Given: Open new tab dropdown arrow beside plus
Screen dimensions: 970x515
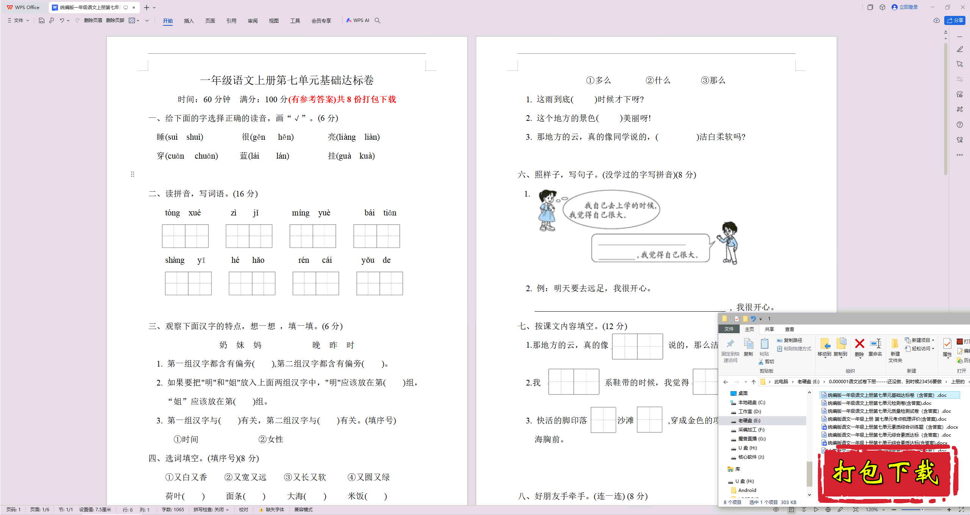Looking at the screenshot, I should coord(154,8).
